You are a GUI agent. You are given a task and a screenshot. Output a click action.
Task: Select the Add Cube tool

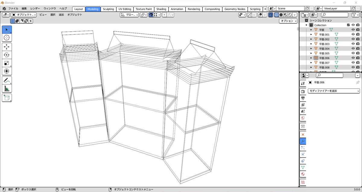[7, 98]
